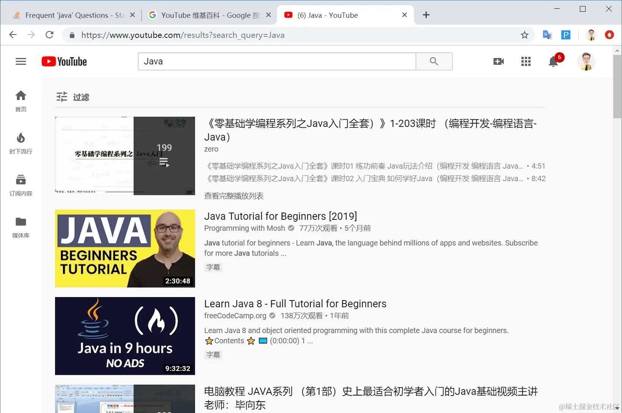The image size is (622, 413).
Task: Open Subscriptions (订阅内容) in sidebar
Action: (21, 185)
